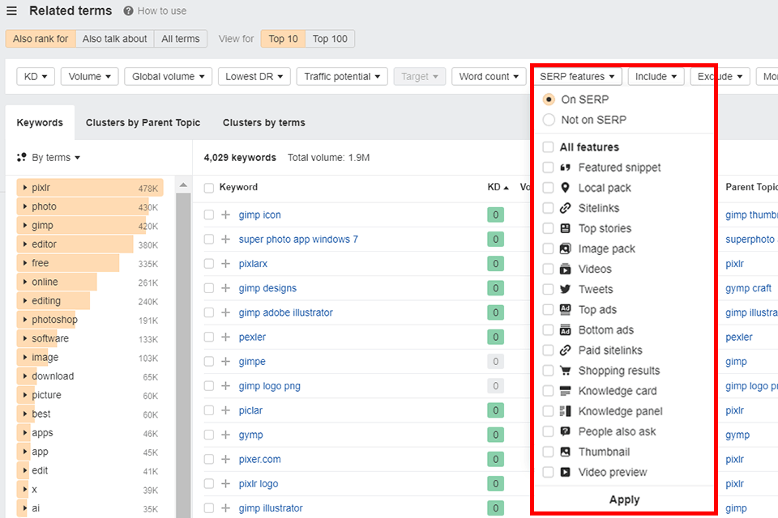Check the Paid sitelinks checkbox
778x518 pixels.
click(548, 350)
